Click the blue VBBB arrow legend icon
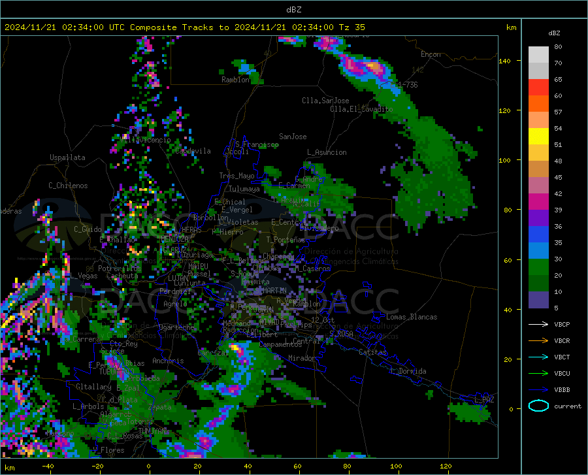Viewport: 588px width, 475px height. coord(538,390)
